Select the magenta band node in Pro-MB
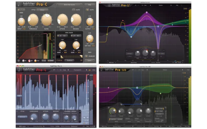The width and height of the screenshot is (207, 129). click(x=109, y=88)
